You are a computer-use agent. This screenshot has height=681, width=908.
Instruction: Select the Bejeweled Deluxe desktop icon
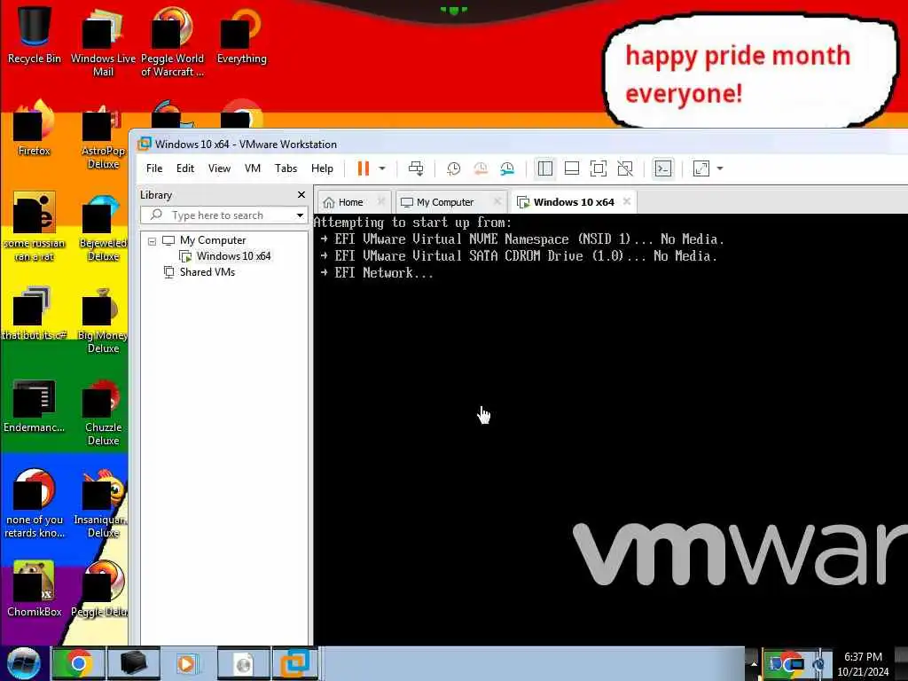(x=103, y=227)
